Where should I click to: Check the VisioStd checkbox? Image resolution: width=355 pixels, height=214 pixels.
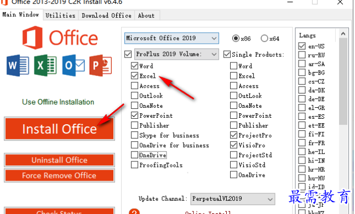point(233,165)
